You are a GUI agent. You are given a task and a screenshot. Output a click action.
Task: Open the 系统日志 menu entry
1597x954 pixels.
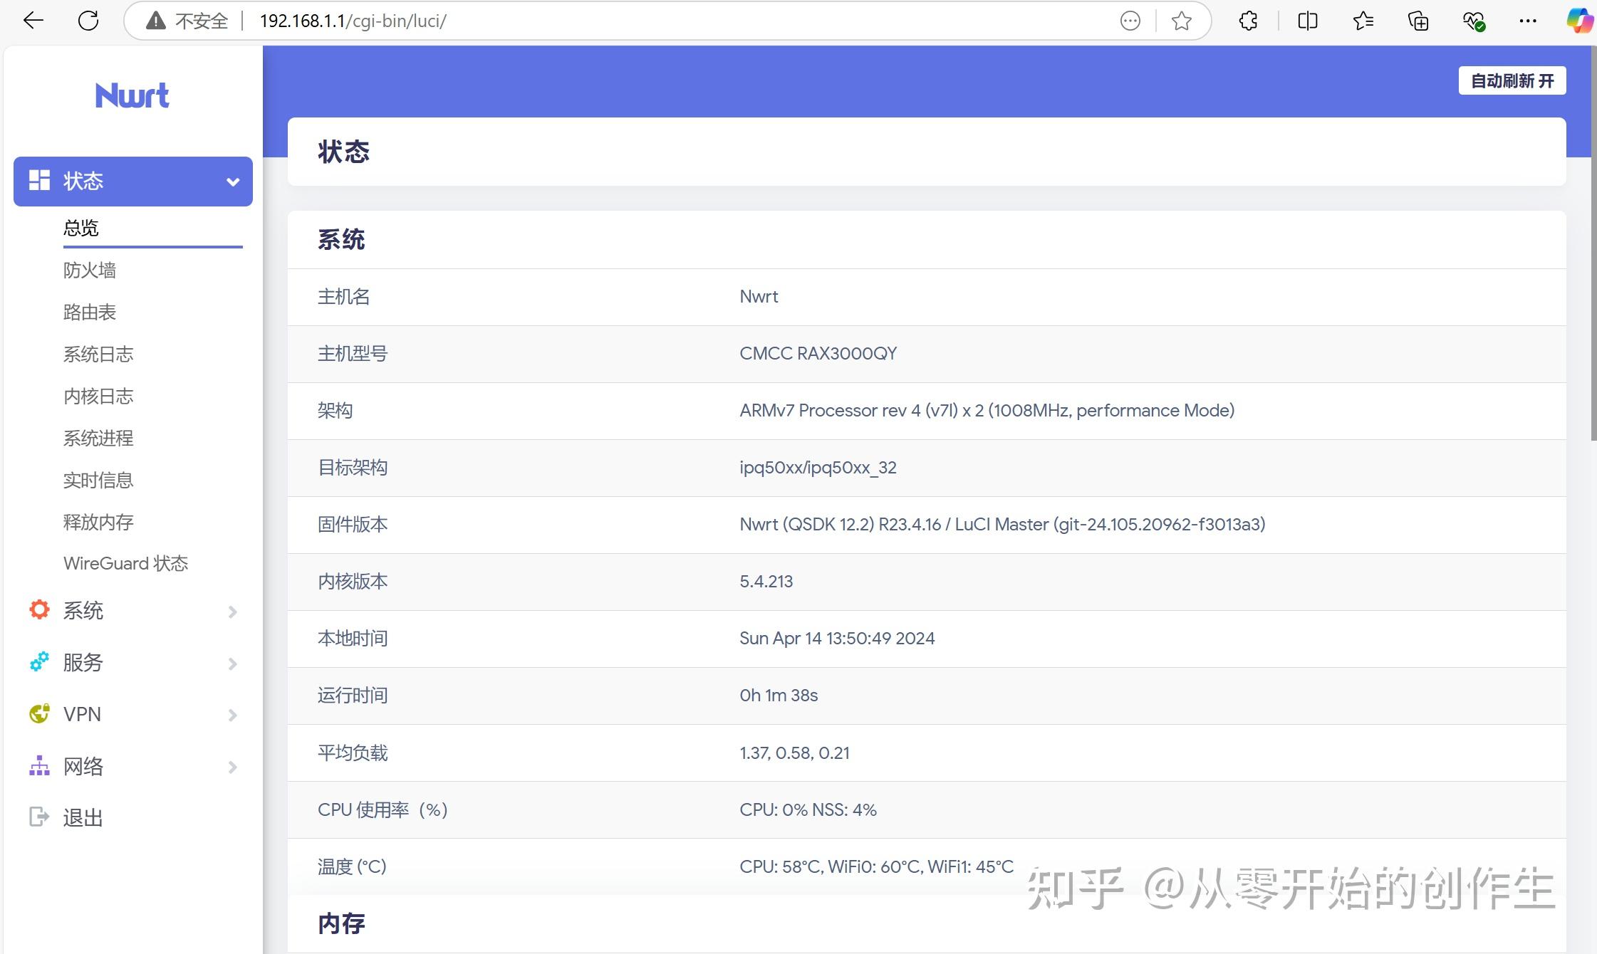(x=98, y=354)
